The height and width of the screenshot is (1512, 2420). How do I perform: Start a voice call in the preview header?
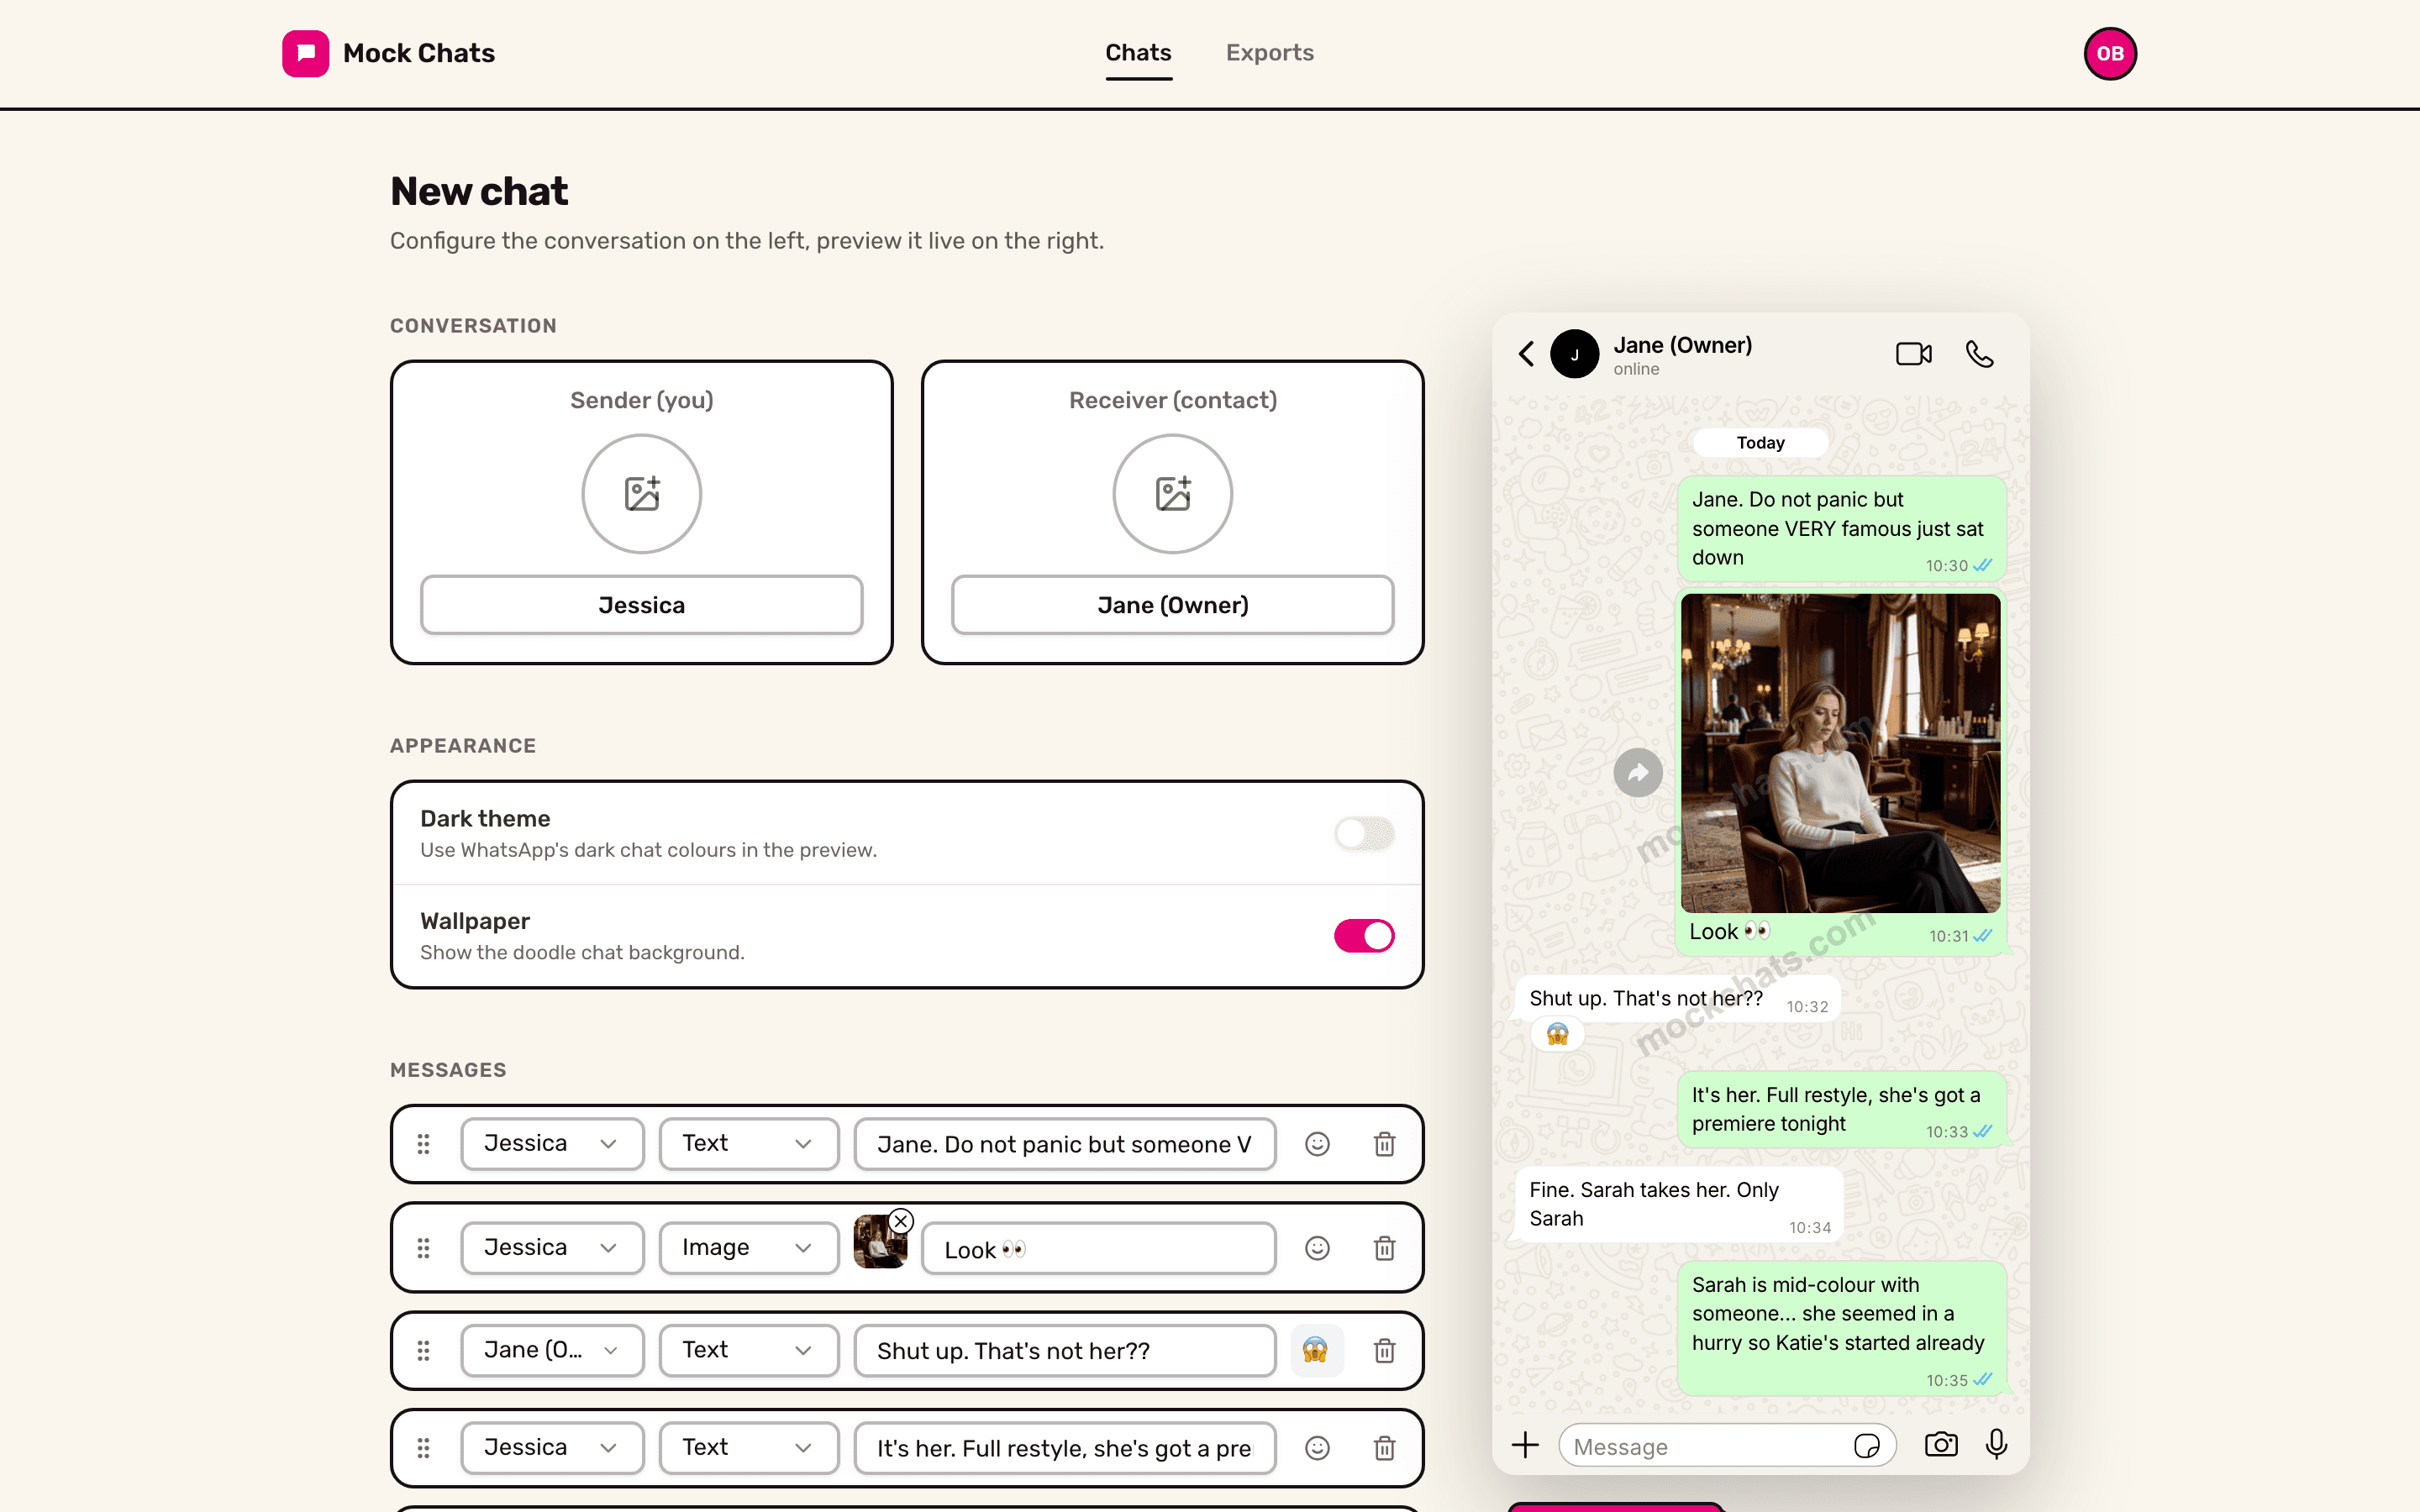click(x=1980, y=354)
